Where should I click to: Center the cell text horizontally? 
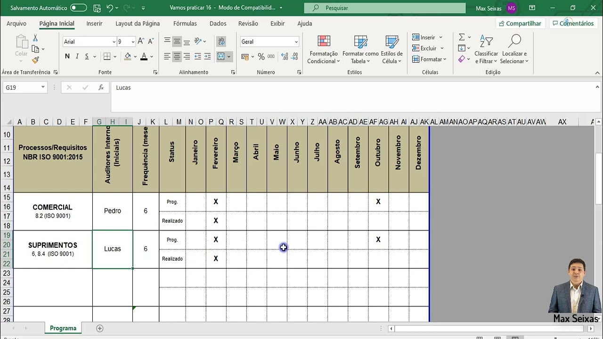tap(177, 56)
